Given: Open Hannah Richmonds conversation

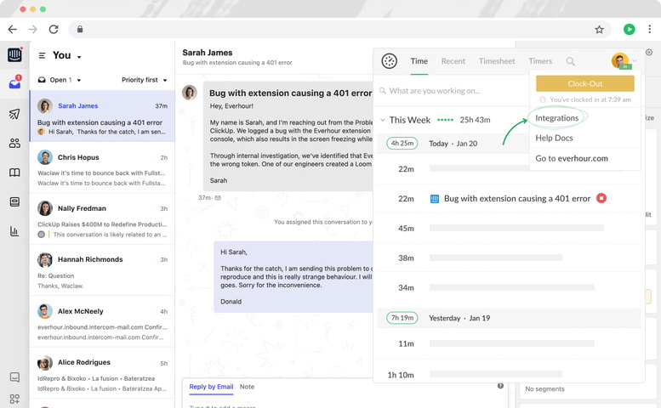Looking at the screenshot, I should coord(102,270).
